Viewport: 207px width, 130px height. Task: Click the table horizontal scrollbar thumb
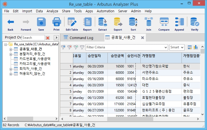click(x=130, y=119)
